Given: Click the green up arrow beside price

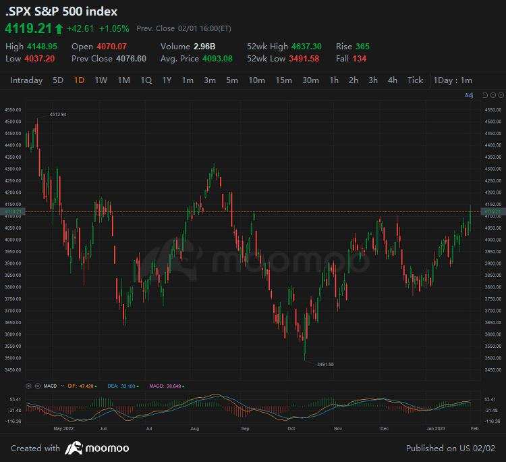Looking at the screenshot, I should pos(59,29).
